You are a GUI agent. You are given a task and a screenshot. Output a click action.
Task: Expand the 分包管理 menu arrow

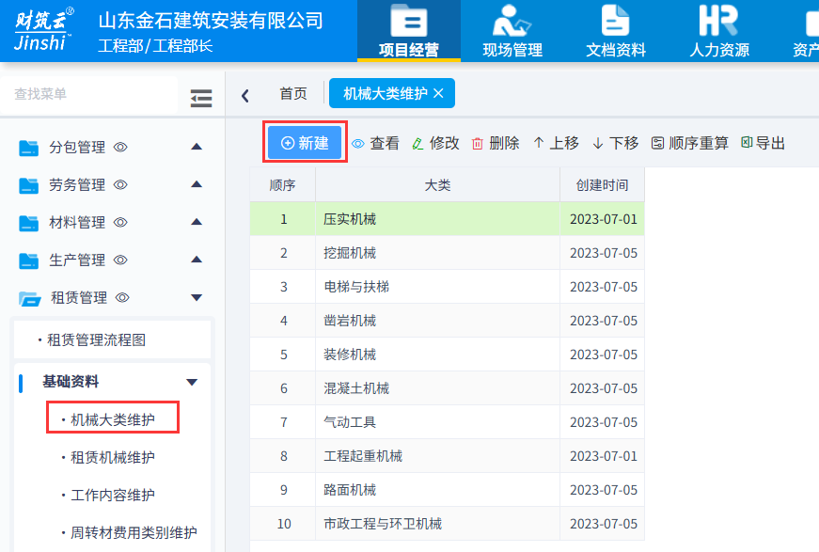pos(197,147)
